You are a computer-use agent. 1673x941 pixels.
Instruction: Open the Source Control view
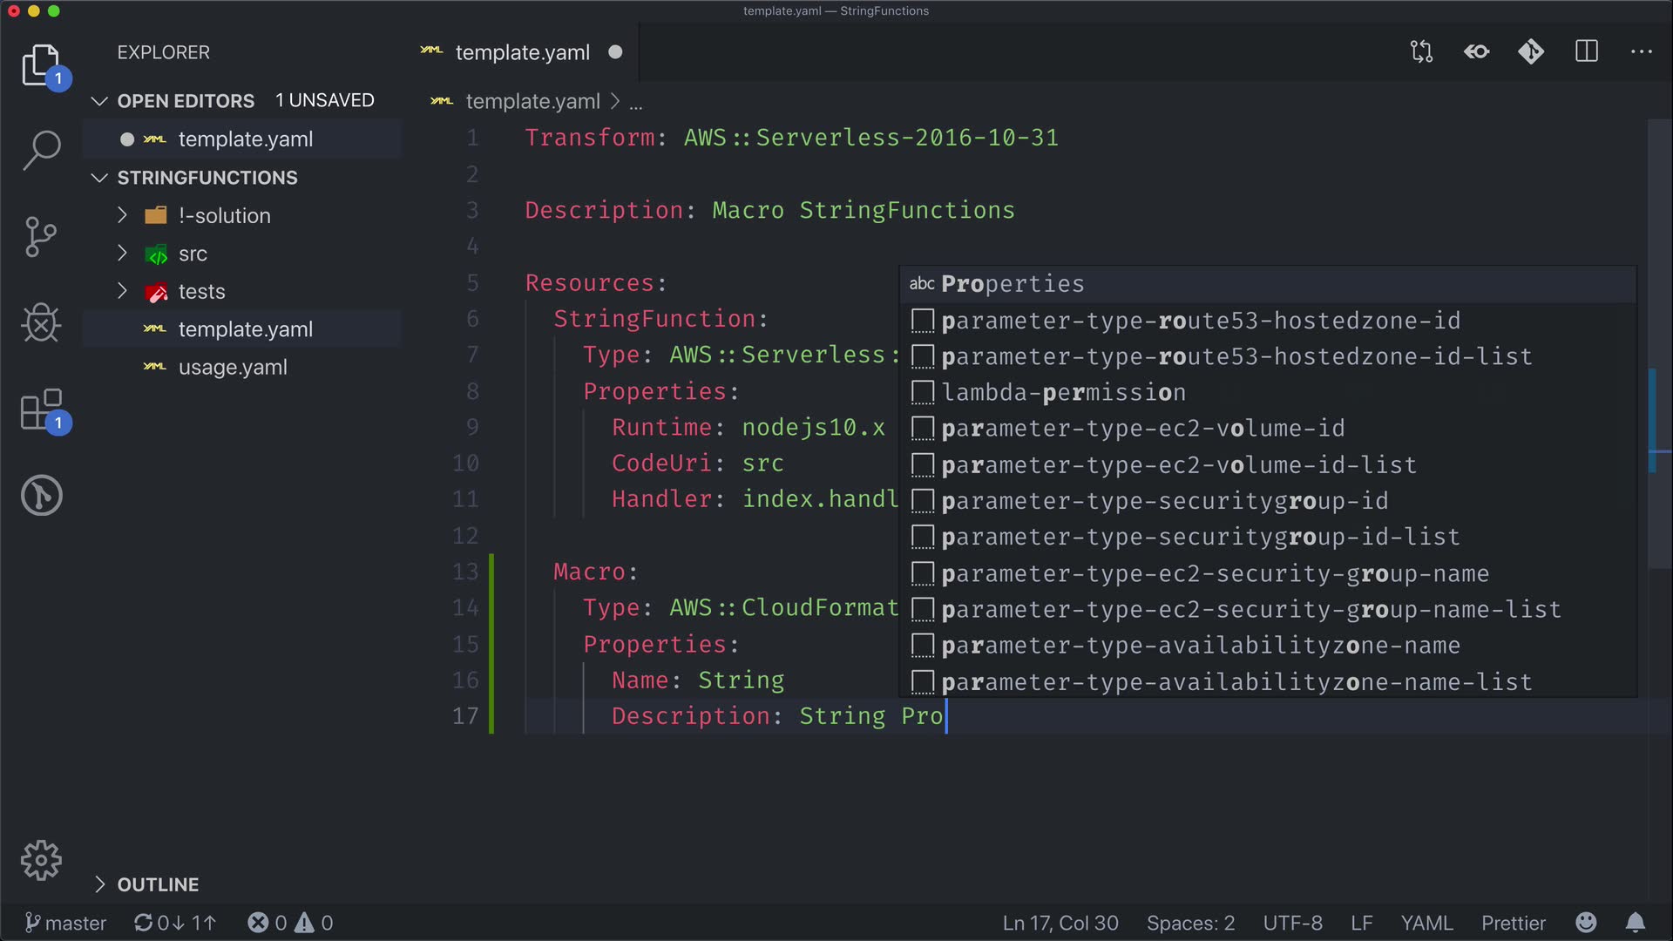click(x=41, y=237)
